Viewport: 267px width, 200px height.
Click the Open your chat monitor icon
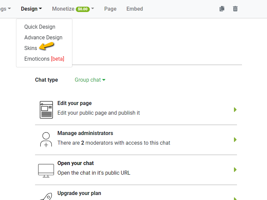click(46, 170)
